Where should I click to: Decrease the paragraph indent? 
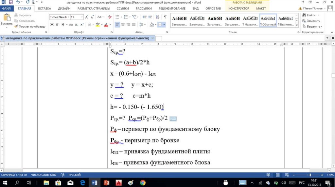[145, 17]
